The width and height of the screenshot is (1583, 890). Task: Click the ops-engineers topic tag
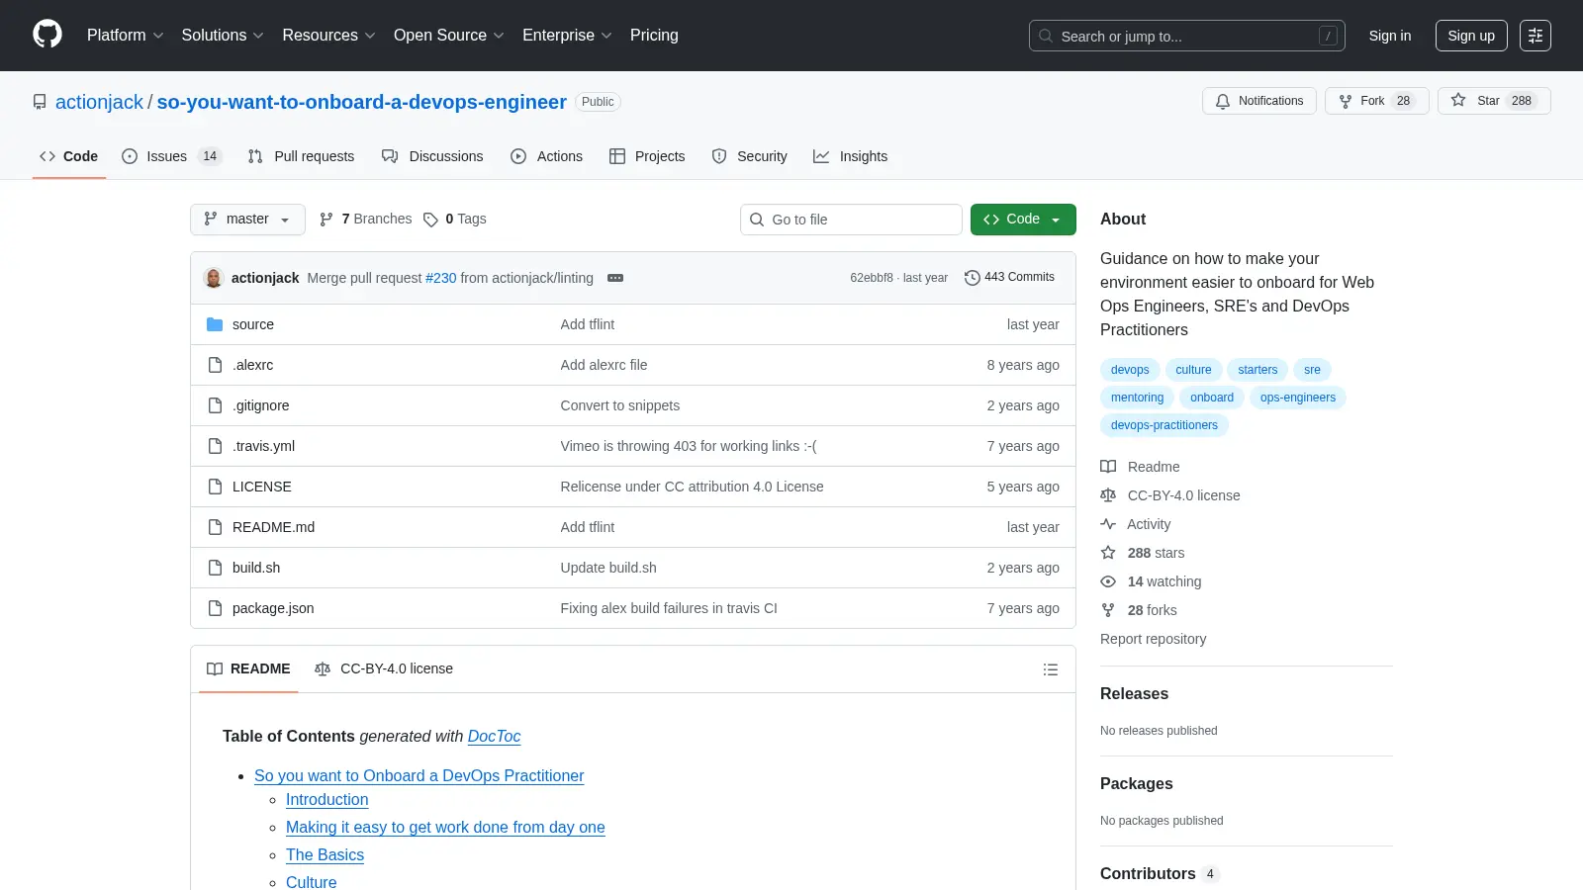pos(1298,398)
